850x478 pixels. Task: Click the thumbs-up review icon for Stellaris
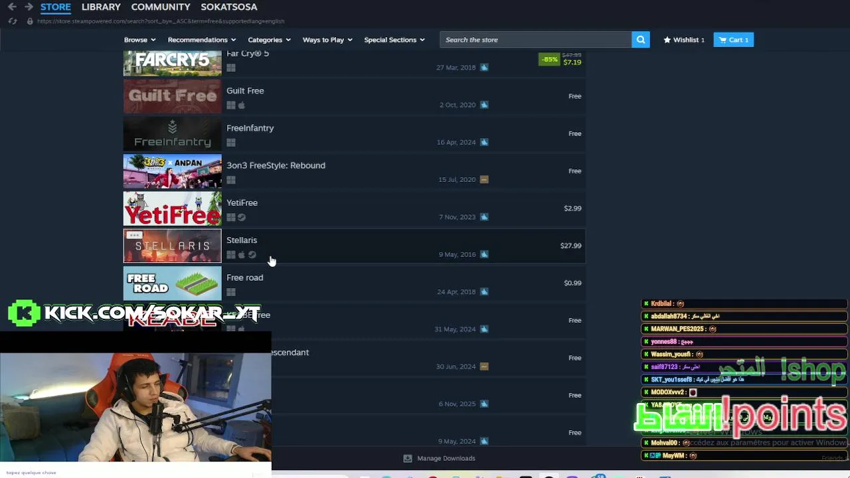coord(484,254)
